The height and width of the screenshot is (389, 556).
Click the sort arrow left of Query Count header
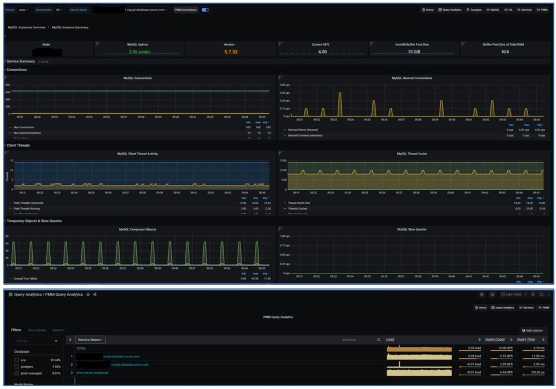(479, 340)
